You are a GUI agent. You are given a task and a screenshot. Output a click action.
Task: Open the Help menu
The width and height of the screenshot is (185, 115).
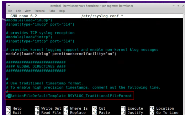pos(62,11)
